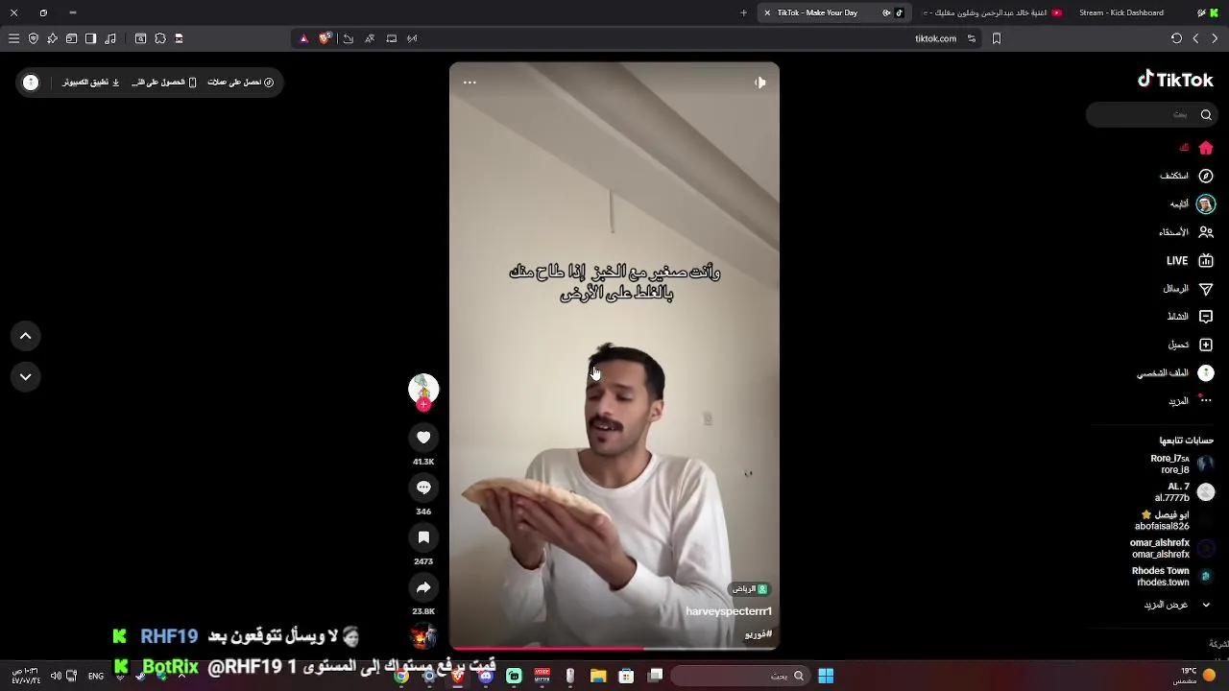
Task: Open File Explorer from the taskbar
Action: tap(597, 676)
